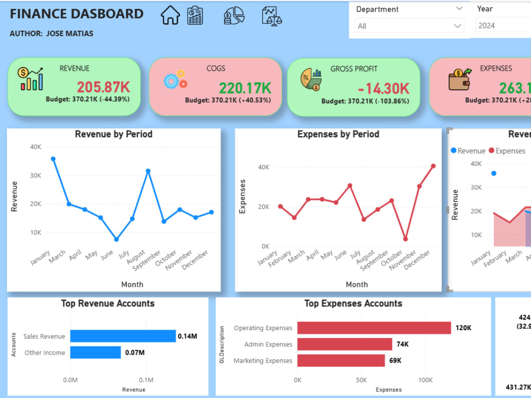Click the Expenses by Period title
Image resolution: width=531 pixels, height=398 pixels.
tap(338, 134)
